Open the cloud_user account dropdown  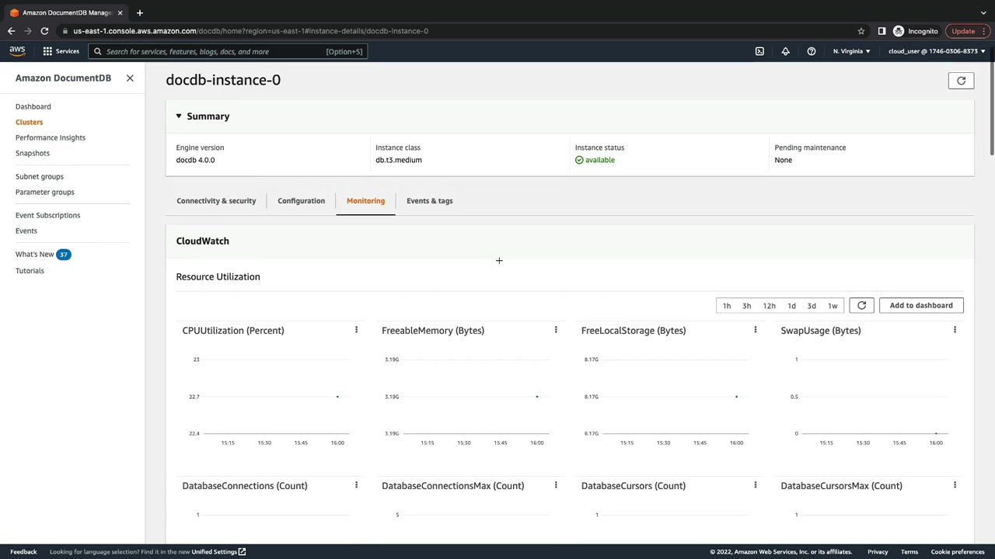(x=937, y=51)
